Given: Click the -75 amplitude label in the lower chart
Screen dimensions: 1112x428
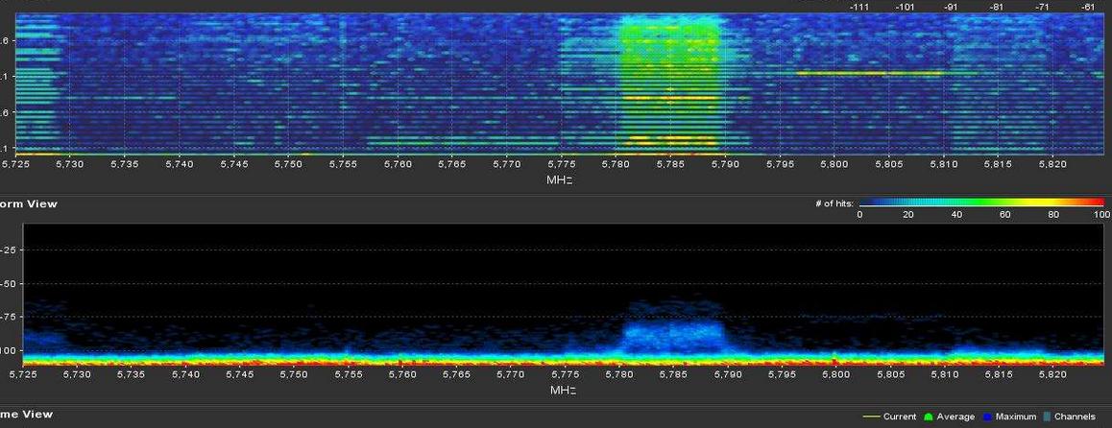Looking at the screenshot, I should [x=11, y=317].
